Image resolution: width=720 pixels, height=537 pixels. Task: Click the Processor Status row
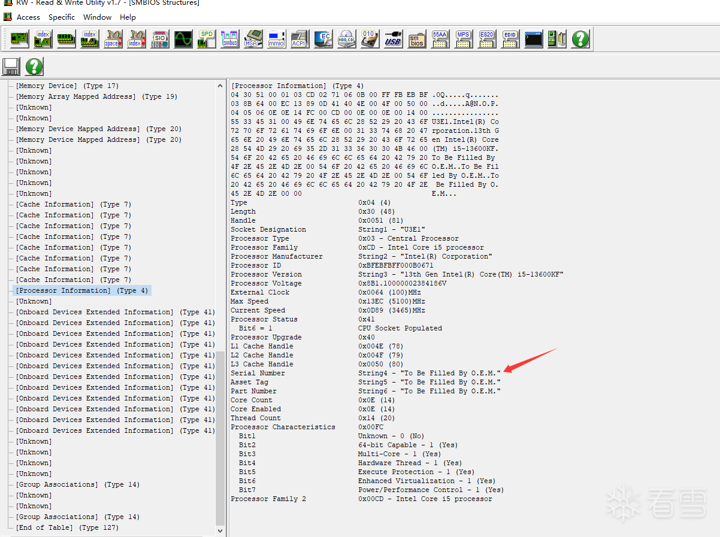[x=302, y=319]
